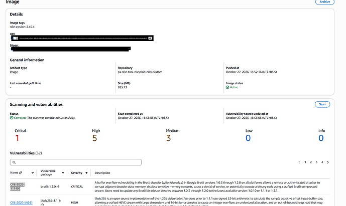Jump to vulnerabilities page 2

click(x=311, y=162)
